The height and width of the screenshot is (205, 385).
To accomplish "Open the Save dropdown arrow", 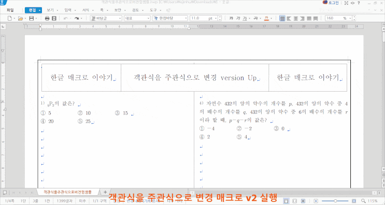I will click(36, 19).
